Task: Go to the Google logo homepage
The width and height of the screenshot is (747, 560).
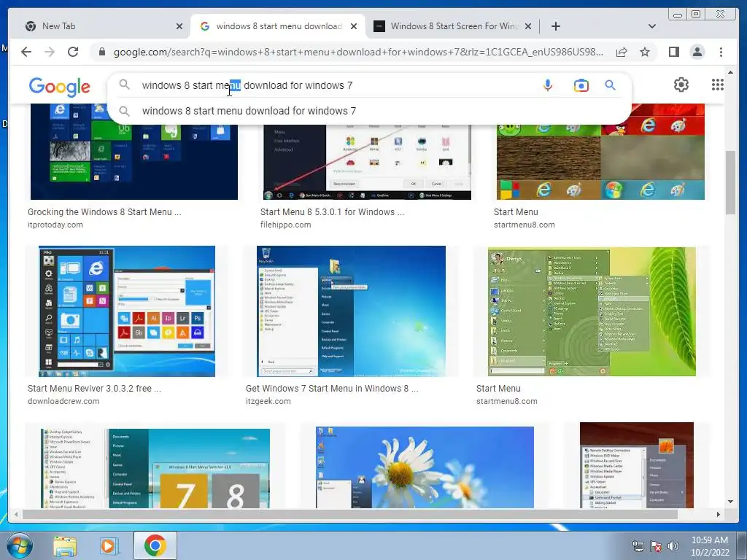Action: click(x=60, y=87)
